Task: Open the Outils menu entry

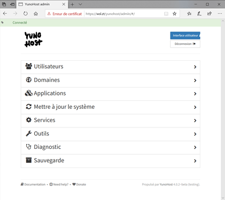Action: click(111, 134)
